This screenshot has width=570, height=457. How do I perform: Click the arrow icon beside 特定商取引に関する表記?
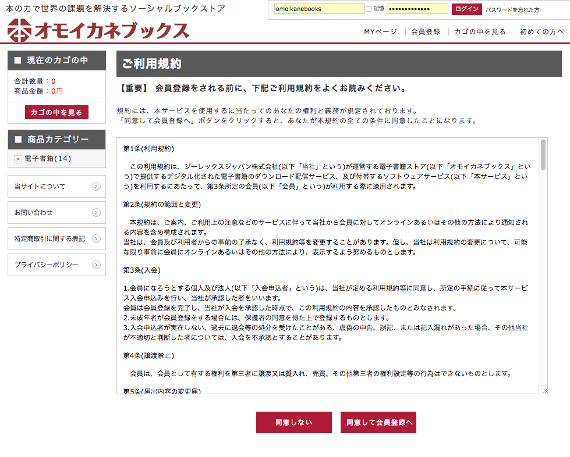click(x=96, y=239)
